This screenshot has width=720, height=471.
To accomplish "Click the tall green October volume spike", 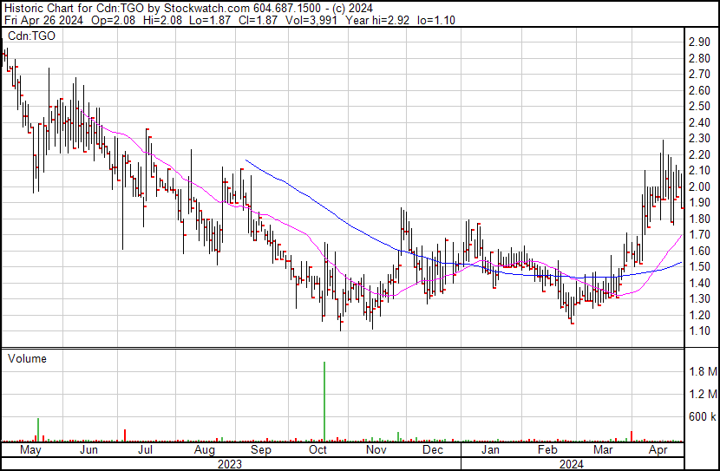I will pos(324,402).
